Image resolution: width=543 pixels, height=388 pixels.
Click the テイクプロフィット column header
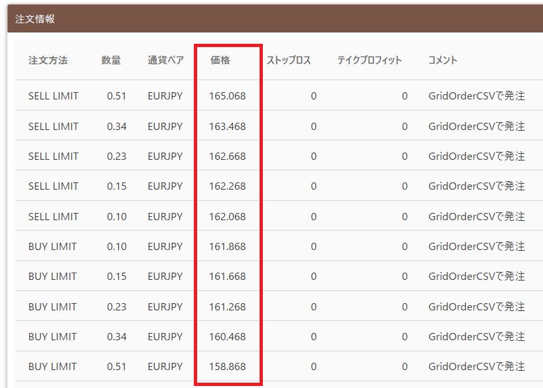(x=370, y=60)
